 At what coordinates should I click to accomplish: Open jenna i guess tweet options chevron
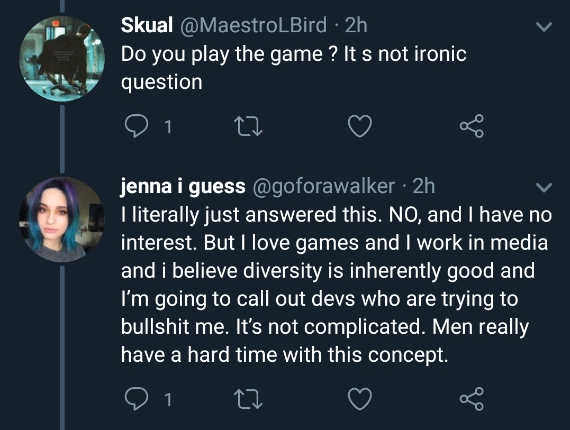point(544,187)
